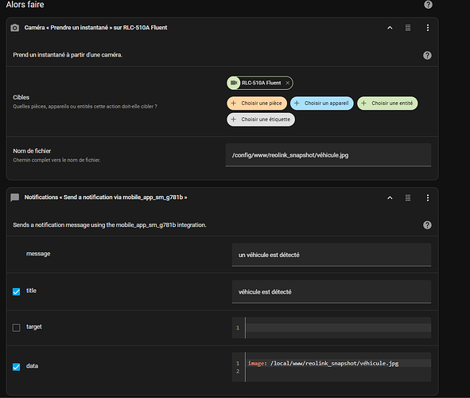Click Choisir une entité button
The width and height of the screenshot is (470, 398).
pyautogui.click(x=387, y=103)
